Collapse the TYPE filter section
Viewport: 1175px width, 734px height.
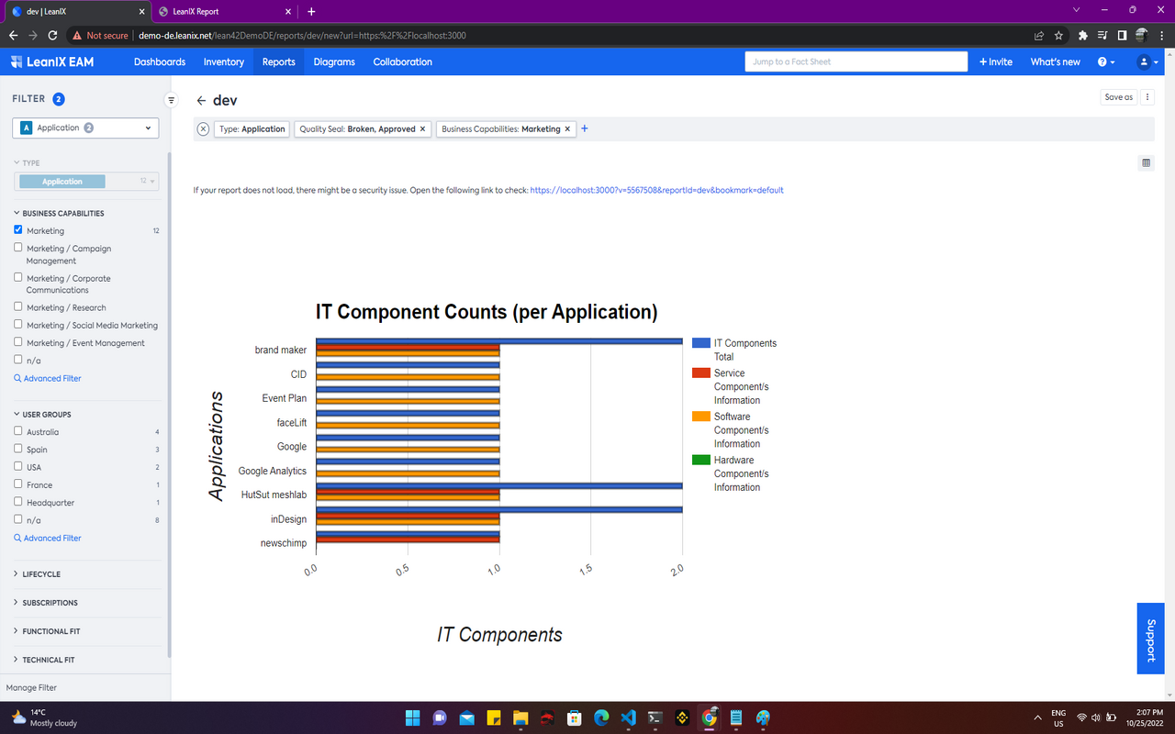(27, 162)
